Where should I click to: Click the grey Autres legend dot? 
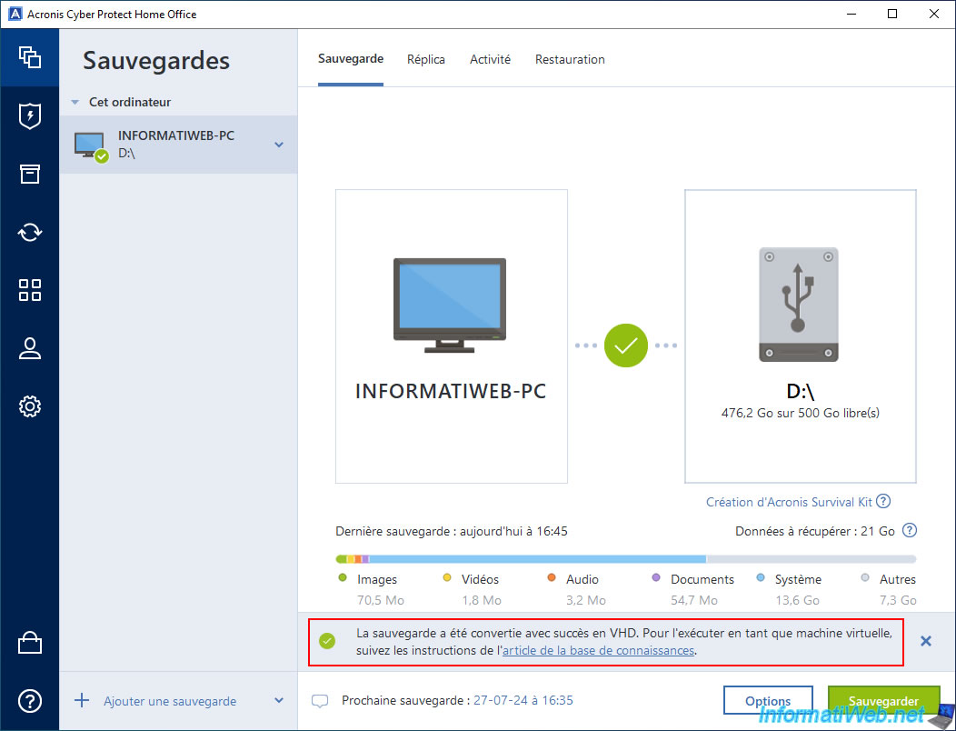(865, 577)
